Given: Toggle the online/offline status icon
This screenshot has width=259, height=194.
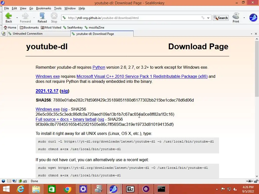Looking at the screenshot, I should point(249,181).
